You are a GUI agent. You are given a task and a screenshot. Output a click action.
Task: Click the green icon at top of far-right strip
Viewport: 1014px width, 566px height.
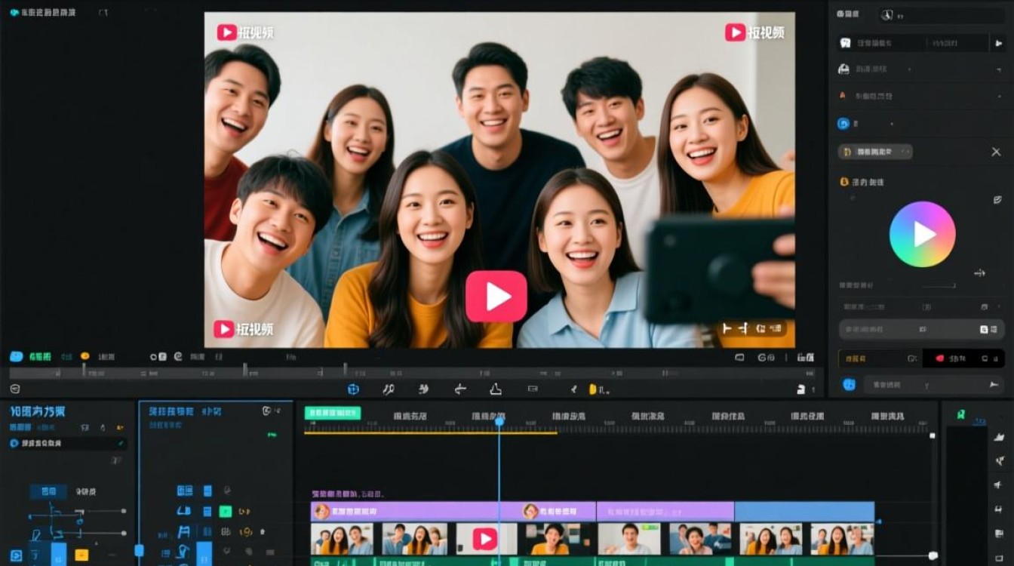[x=960, y=414]
